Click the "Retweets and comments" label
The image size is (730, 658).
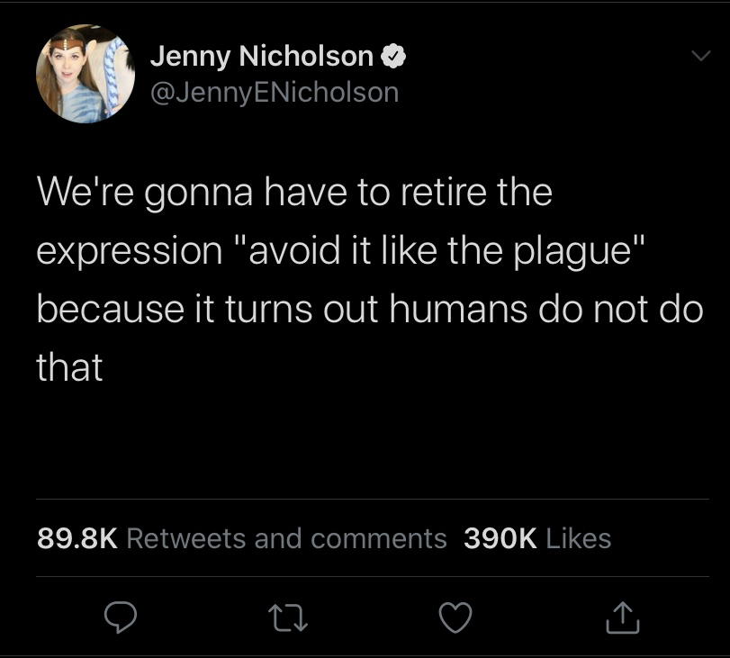click(287, 538)
